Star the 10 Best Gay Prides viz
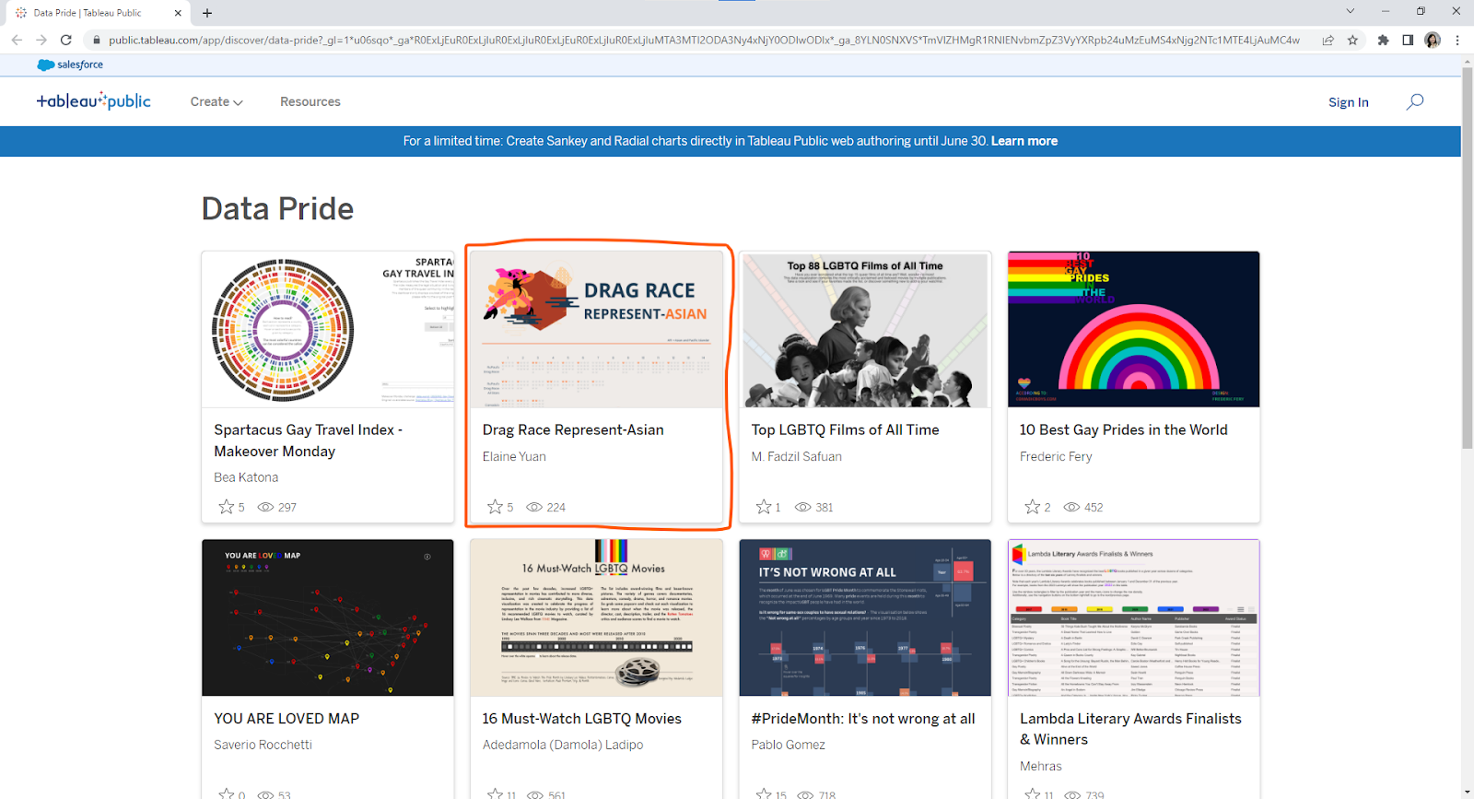This screenshot has width=1474, height=799. click(1033, 507)
